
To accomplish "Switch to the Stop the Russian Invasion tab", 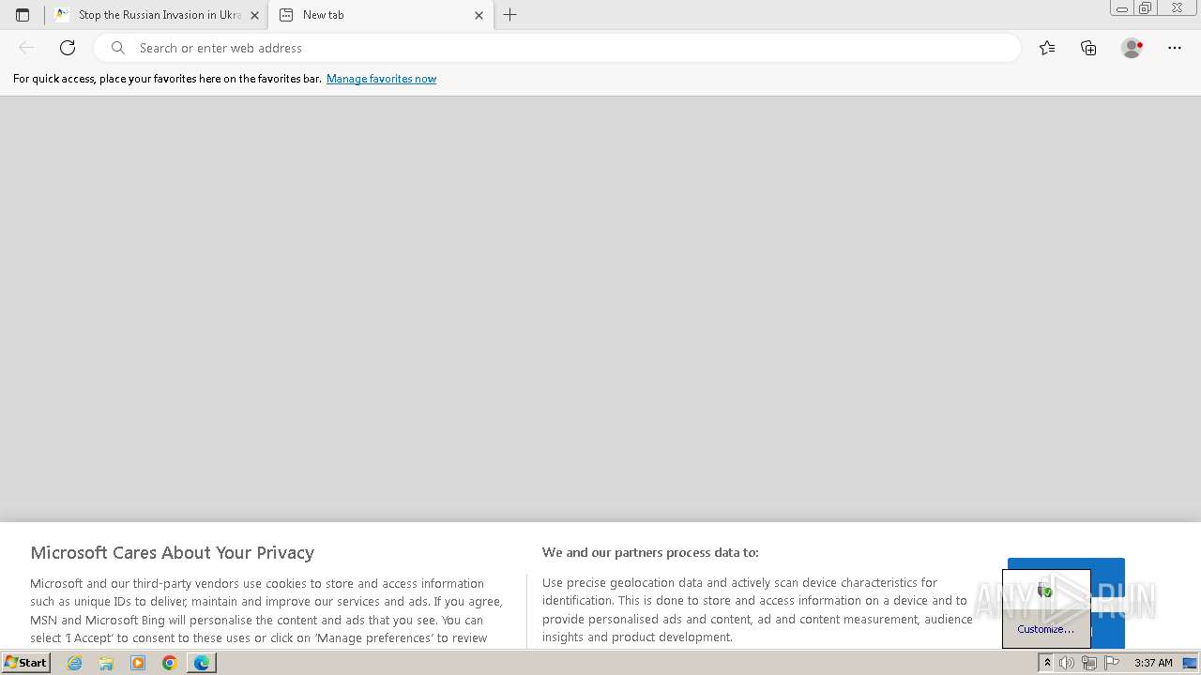I will coord(155,15).
